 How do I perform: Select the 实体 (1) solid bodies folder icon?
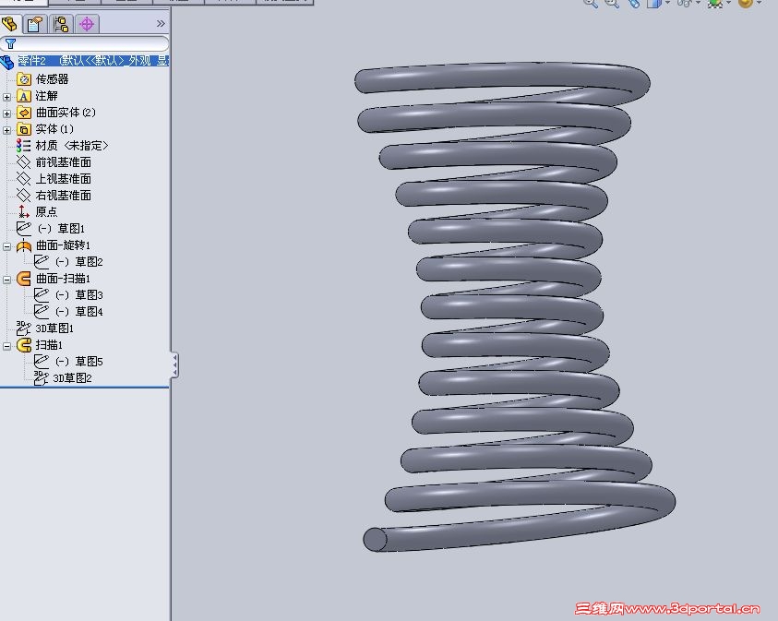click(x=24, y=129)
